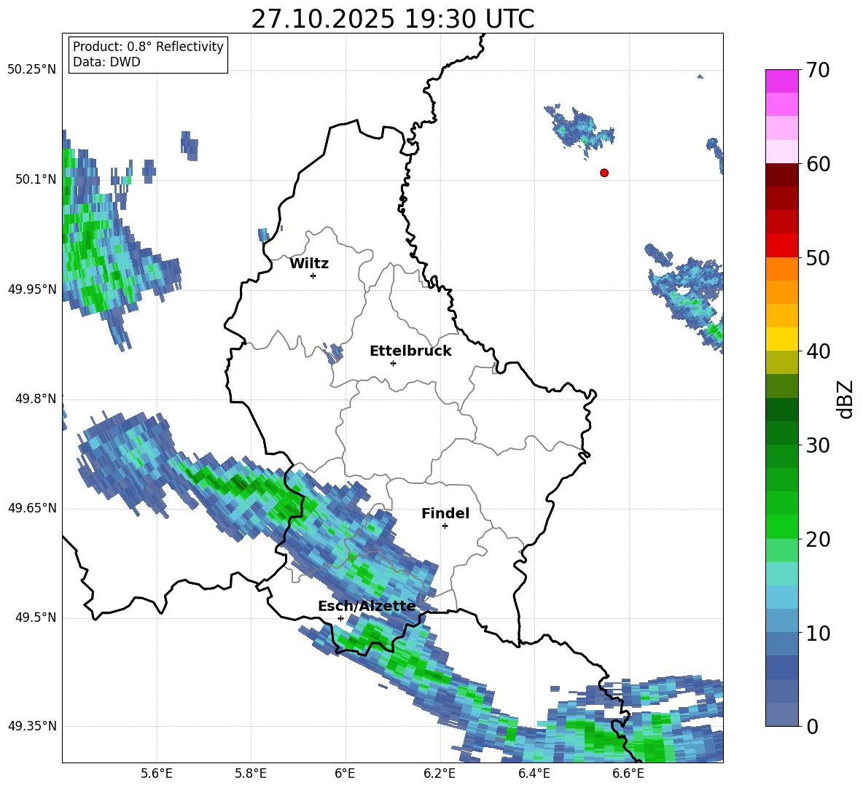Click the colorbar value 20
This screenshot has width=863, height=788.
coord(818,539)
